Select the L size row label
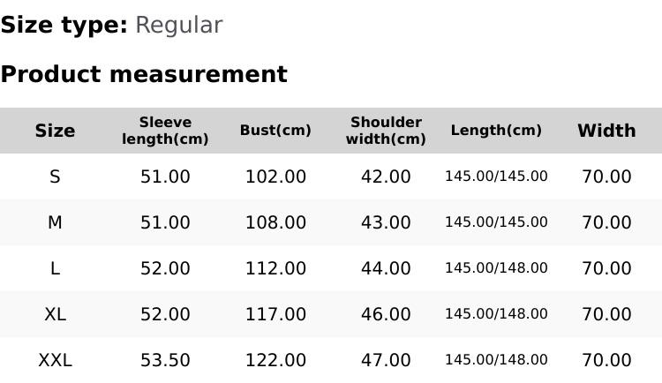The image size is (662, 383). coord(55,268)
